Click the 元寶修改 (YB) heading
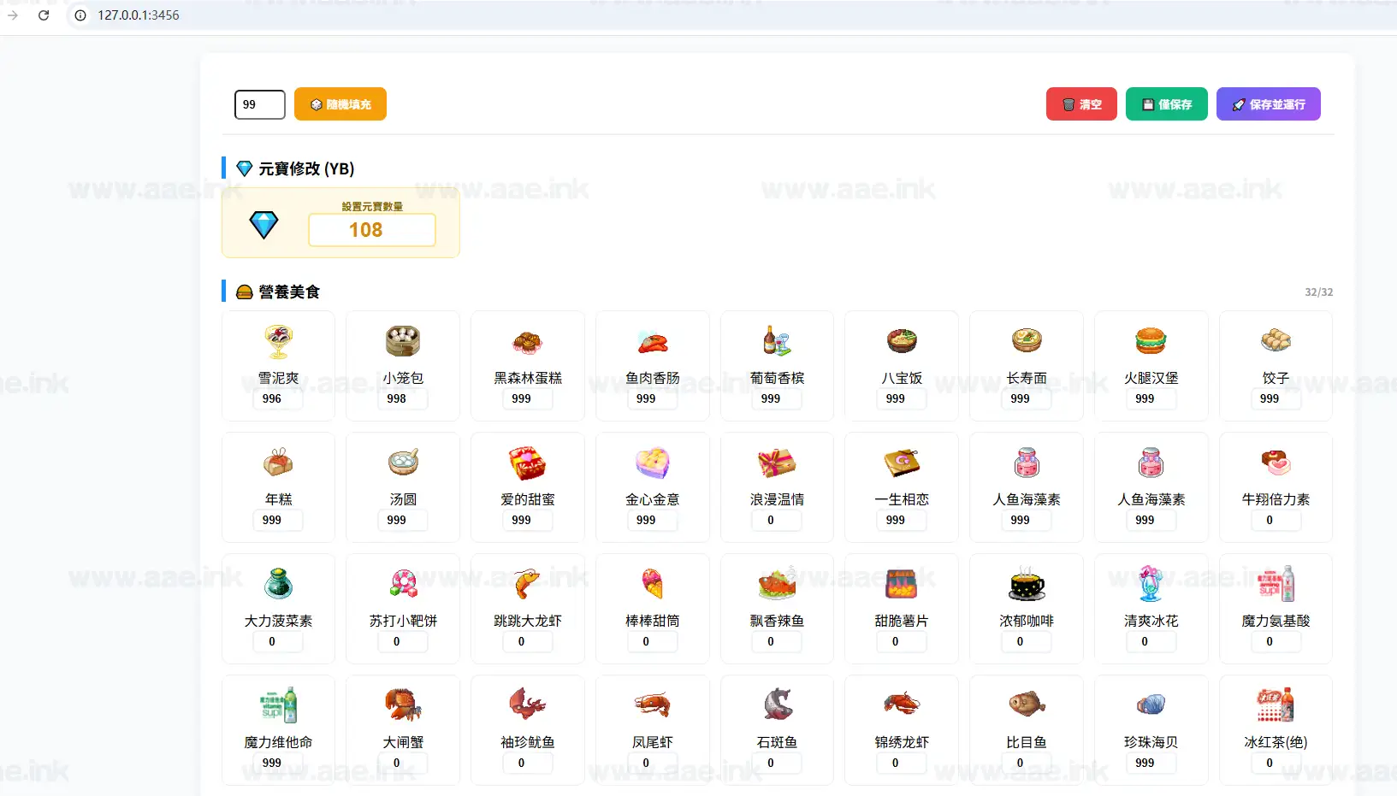This screenshot has height=796, width=1397. pyautogui.click(x=306, y=168)
